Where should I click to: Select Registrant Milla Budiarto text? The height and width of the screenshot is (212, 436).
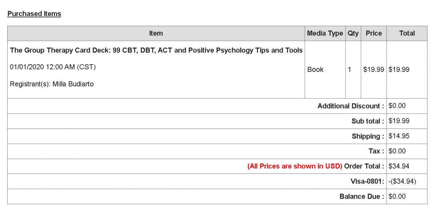tap(52, 84)
